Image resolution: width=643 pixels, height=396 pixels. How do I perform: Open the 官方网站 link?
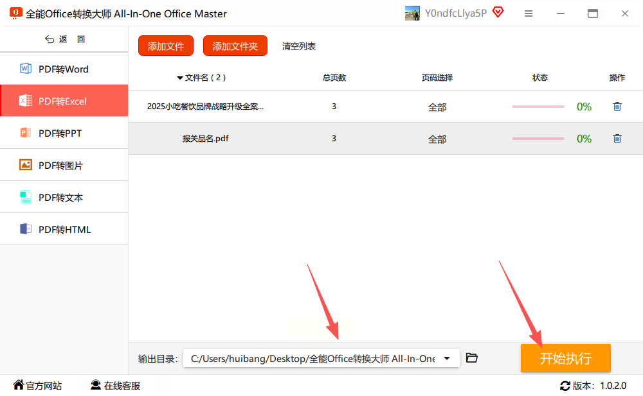(44, 386)
